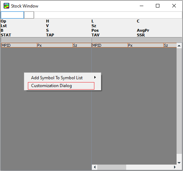Click the submenu arrow beside Add Symbol
Viewport: 183px width, 171px height.
(95, 77)
